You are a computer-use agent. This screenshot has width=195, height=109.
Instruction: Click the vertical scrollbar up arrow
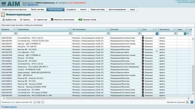point(193,39)
